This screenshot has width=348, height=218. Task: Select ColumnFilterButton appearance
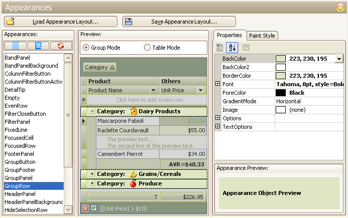[x=34, y=74]
